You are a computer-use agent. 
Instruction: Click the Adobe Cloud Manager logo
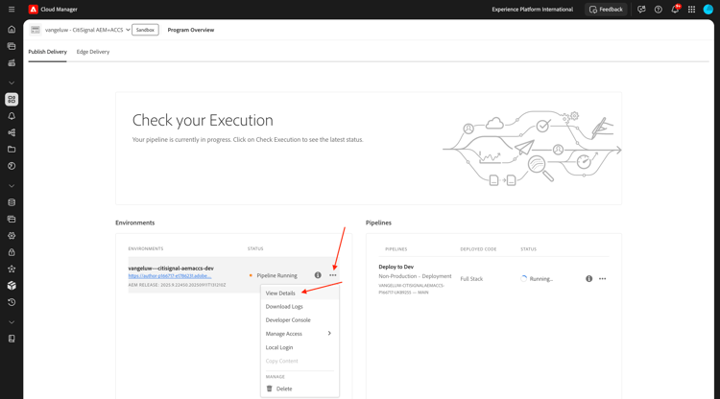[x=34, y=10]
